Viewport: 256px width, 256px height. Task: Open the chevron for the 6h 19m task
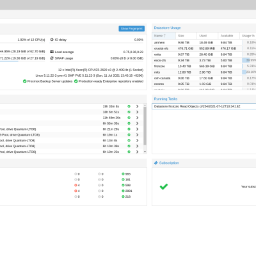tap(137, 134)
